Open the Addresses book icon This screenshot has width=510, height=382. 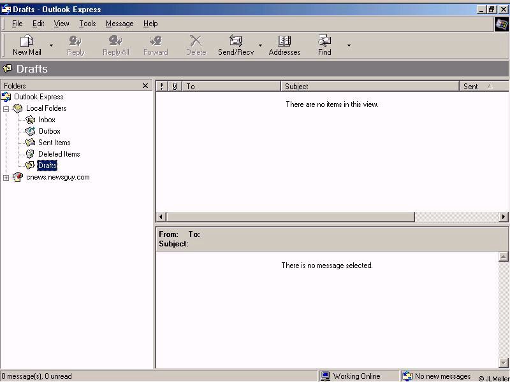pyautogui.click(x=284, y=41)
